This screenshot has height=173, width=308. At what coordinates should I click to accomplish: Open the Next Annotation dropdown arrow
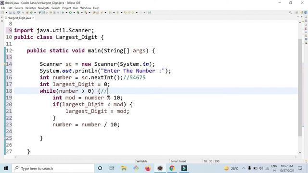click(x=114, y=12)
